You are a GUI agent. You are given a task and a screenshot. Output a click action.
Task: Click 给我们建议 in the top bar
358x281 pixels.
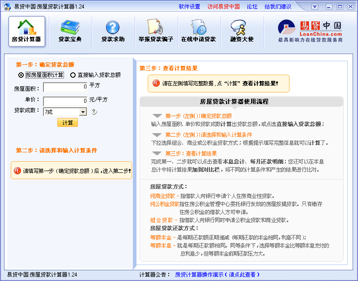click(x=277, y=7)
